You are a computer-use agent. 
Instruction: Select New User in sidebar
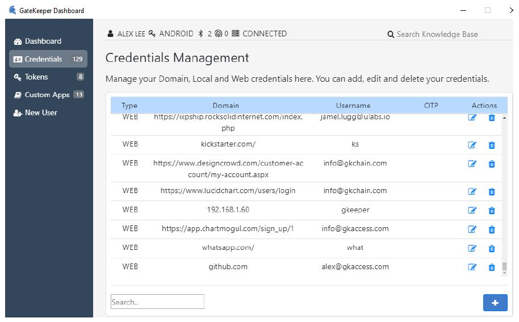(x=40, y=112)
